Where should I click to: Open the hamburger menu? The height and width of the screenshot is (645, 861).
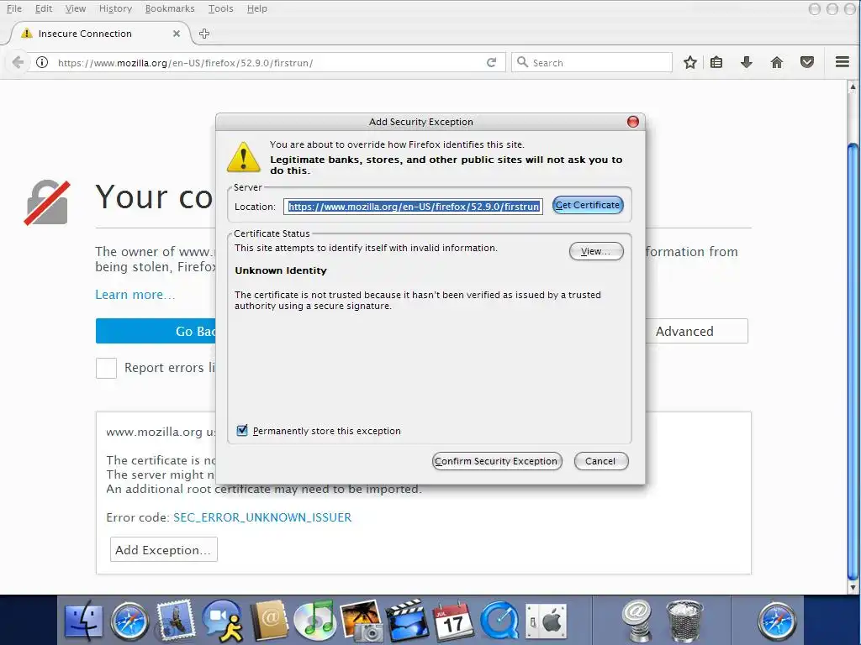(843, 62)
